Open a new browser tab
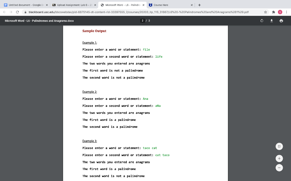Screen dimensions: 291x181 point(199,5)
